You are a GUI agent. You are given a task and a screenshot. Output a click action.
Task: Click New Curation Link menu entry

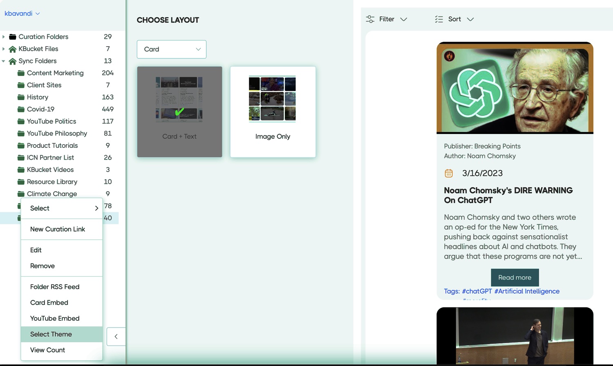(x=58, y=229)
